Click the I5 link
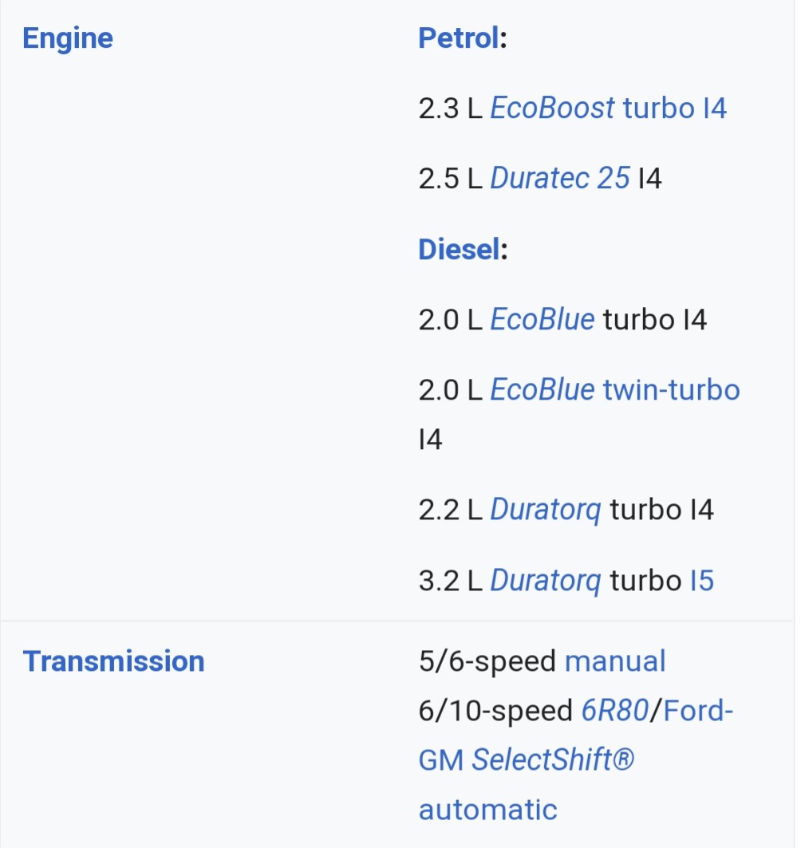Viewport: 801px width, 848px height. [x=702, y=581]
